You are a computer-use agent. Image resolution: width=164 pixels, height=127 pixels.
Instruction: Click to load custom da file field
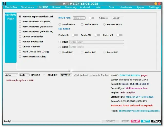pyautogui.click(x=92, y=75)
